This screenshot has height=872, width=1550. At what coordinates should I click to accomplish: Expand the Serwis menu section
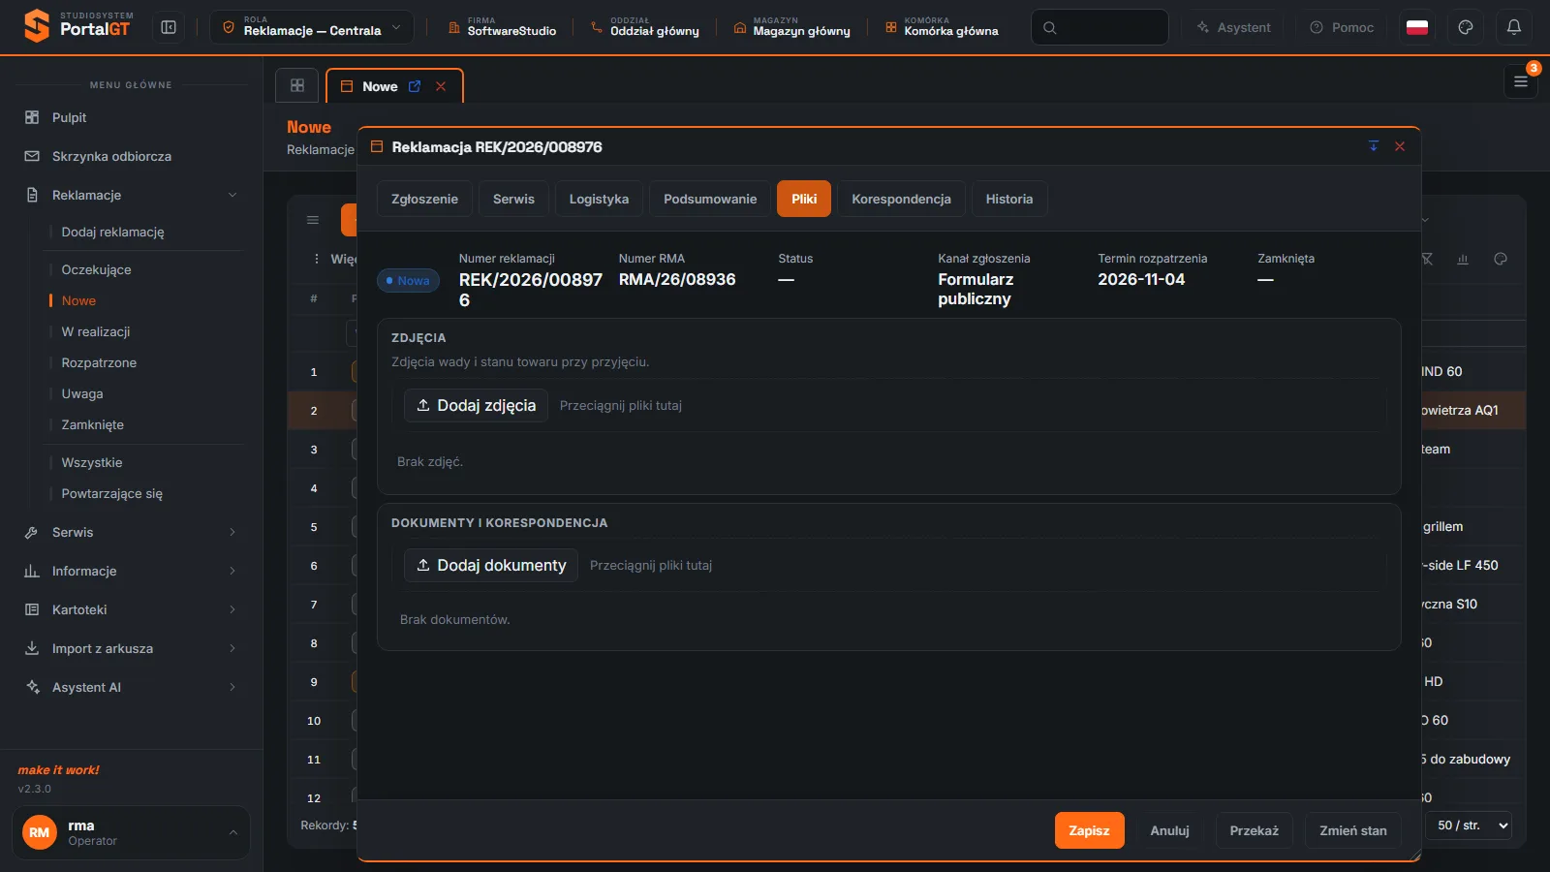[x=132, y=532]
